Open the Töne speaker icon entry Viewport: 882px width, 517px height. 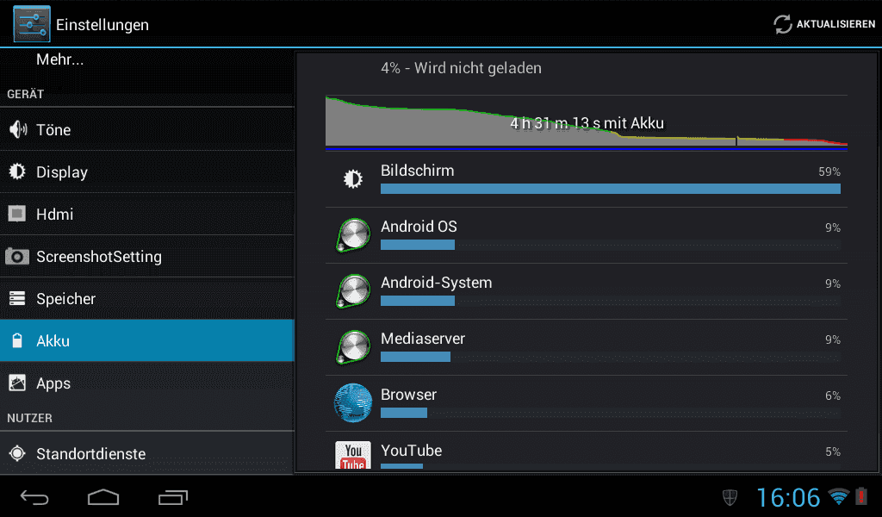tap(18, 129)
